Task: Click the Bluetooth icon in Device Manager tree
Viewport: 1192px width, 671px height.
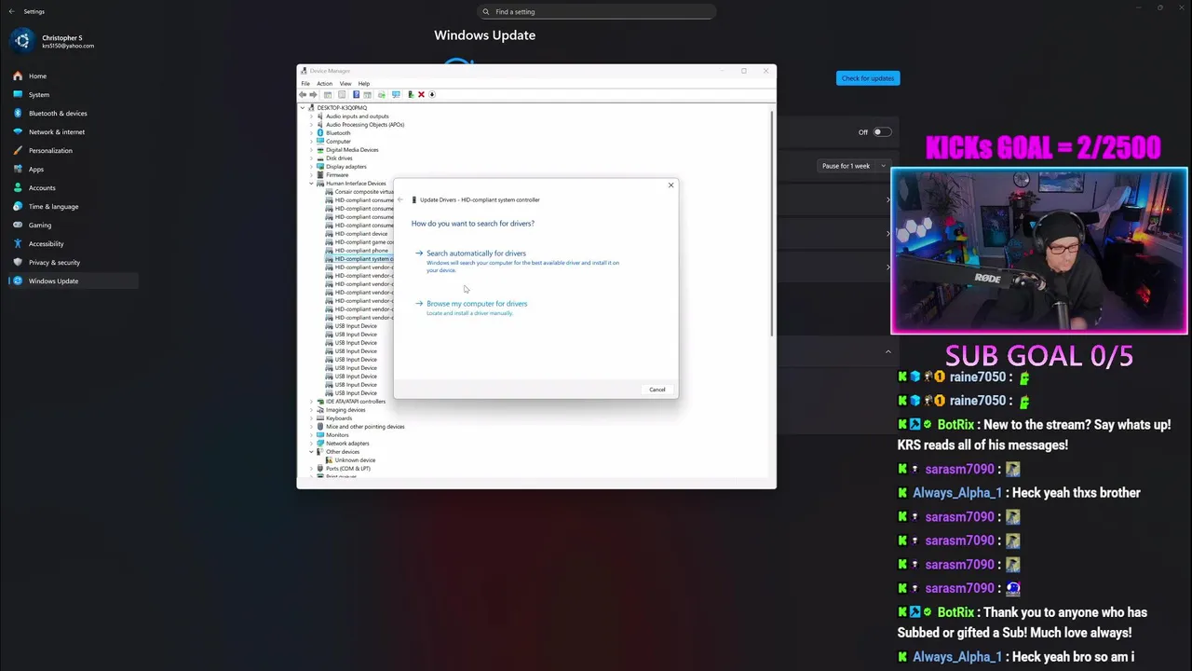Action: pyautogui.click(x=320, y=133)
